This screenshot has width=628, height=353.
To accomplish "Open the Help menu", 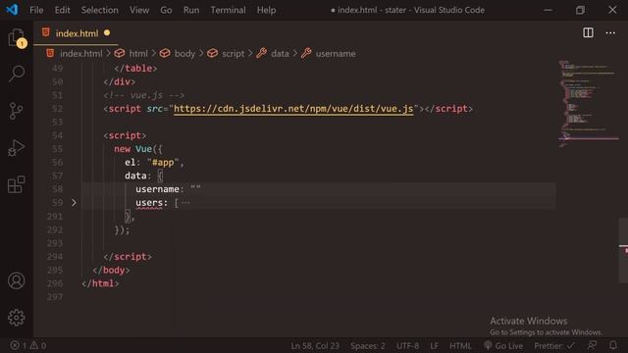I will [266, 10].
